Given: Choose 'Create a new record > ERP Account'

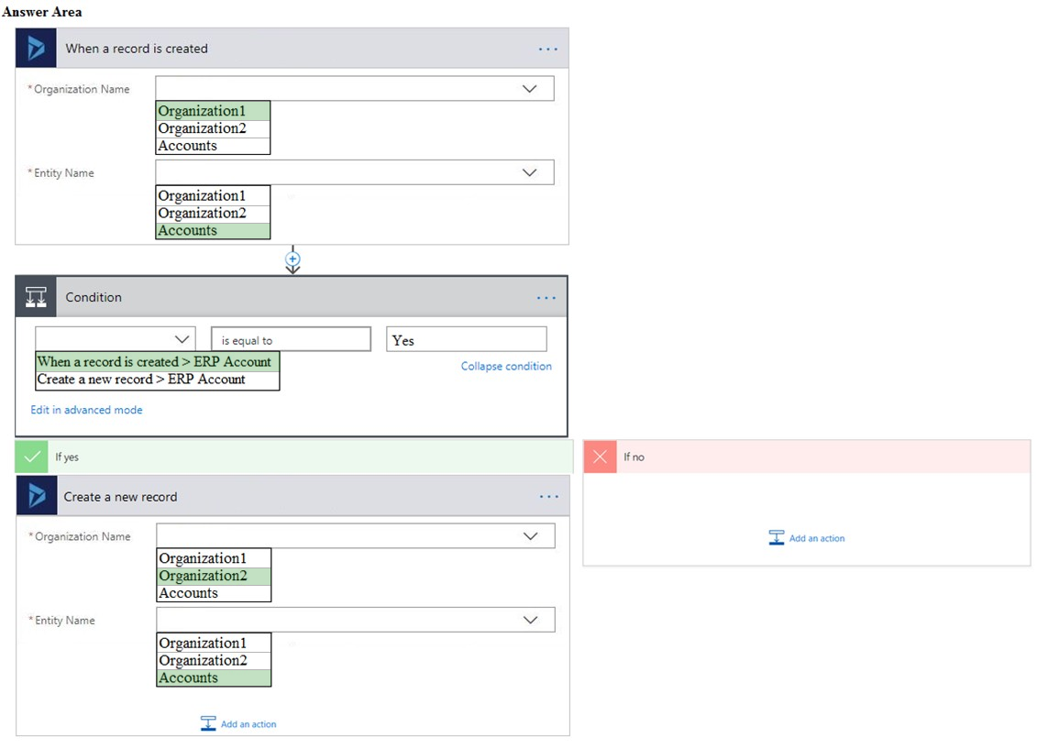Looking at the screenshot, I should pyautogui.click(x=158, y=380).
